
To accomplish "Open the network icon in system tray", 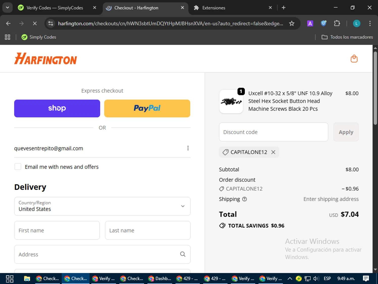I will click(x=307, y=279).
